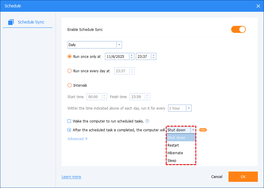The image size is (264, 188).
Task: Select the Run once only at radio button
Action: [70, 56]
